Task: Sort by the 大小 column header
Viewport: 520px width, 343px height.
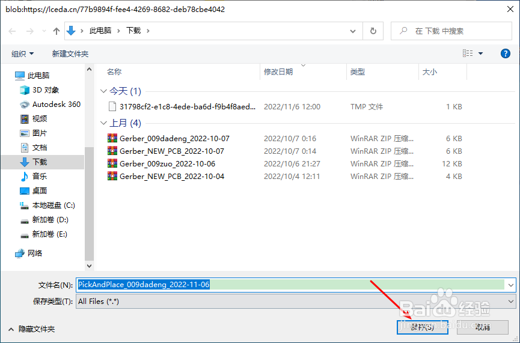Action: coord(430,72)
